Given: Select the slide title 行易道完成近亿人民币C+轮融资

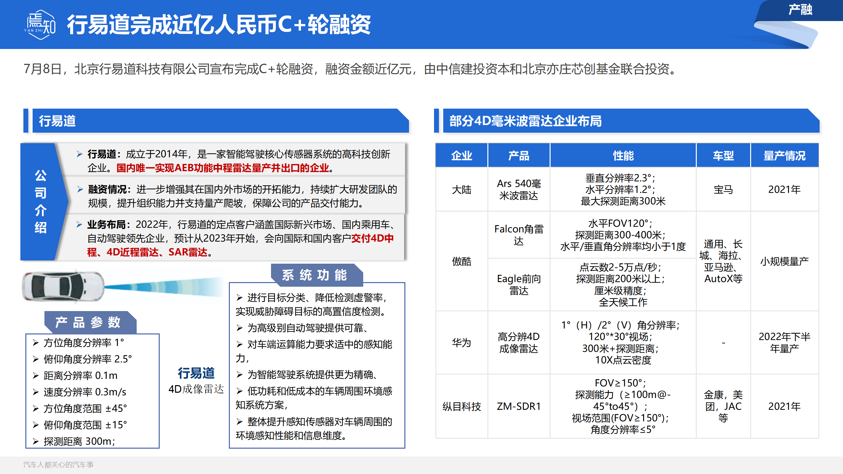Looking at the screenshot, I should point(219,25).
